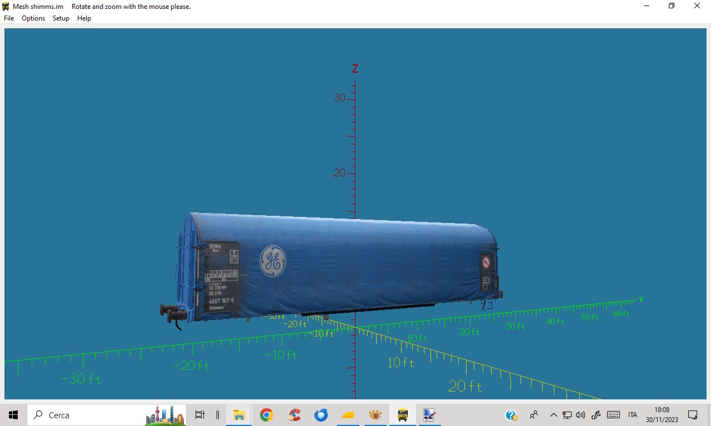
Task: Open File Explorer from the taskbar
Action: click(x=239, y=415)
